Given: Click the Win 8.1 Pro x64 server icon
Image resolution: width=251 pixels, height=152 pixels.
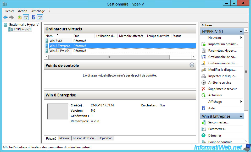Looking at the screenshot, I should [47, 51].
